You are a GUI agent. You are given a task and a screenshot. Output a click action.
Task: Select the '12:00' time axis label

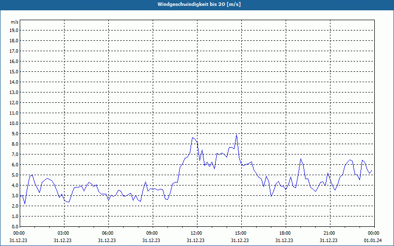click(197, 233)
